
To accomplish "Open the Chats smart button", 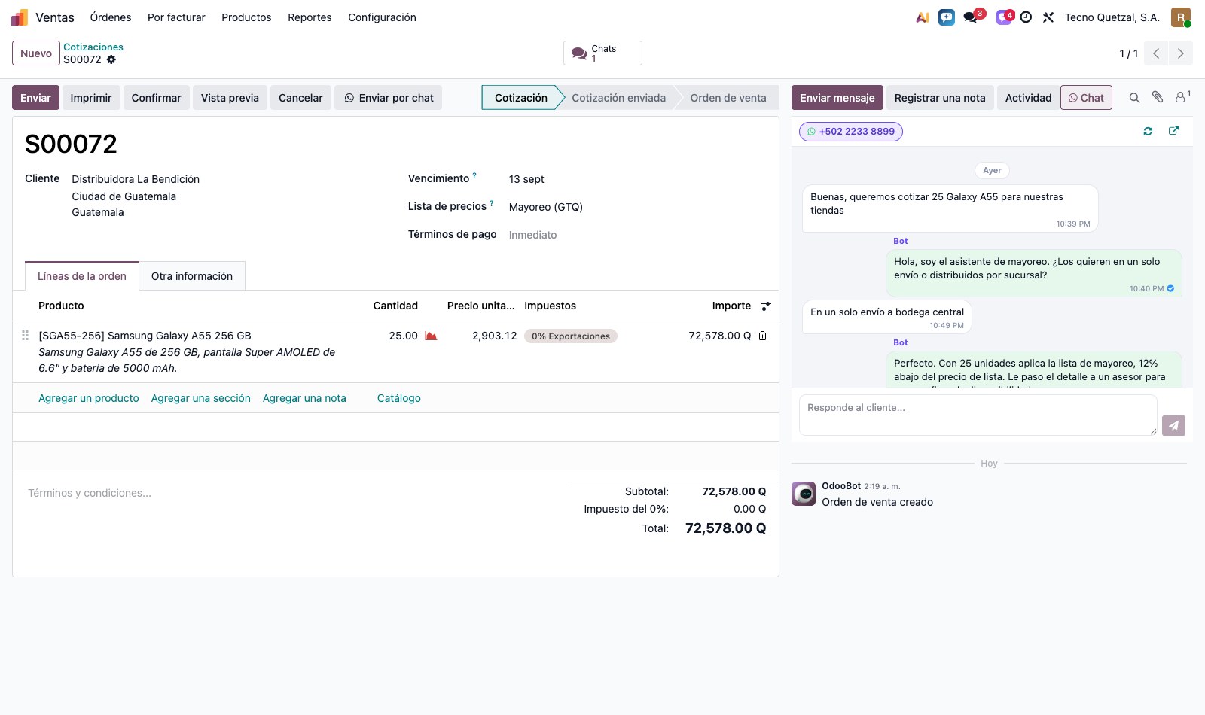I will pyautogui.click(x=602, y=53).
